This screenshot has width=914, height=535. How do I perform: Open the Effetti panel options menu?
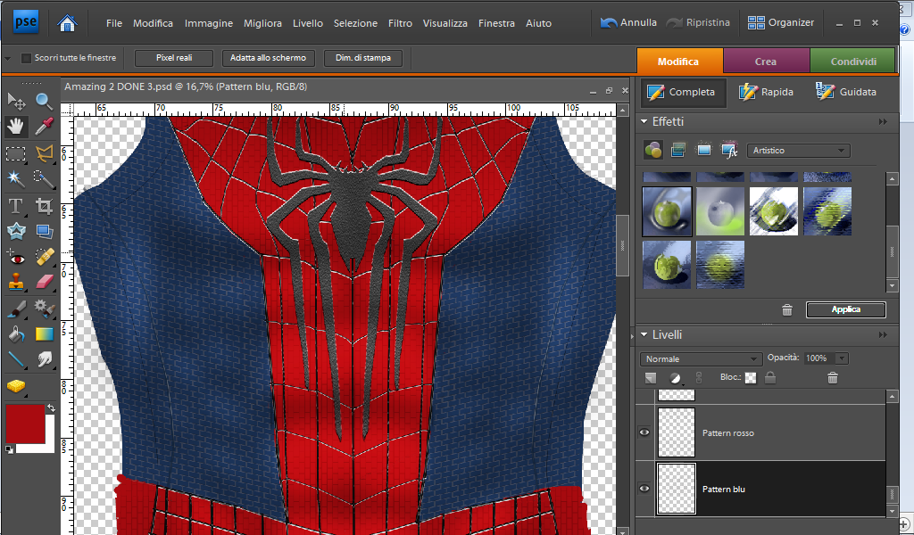coord(883,121)
